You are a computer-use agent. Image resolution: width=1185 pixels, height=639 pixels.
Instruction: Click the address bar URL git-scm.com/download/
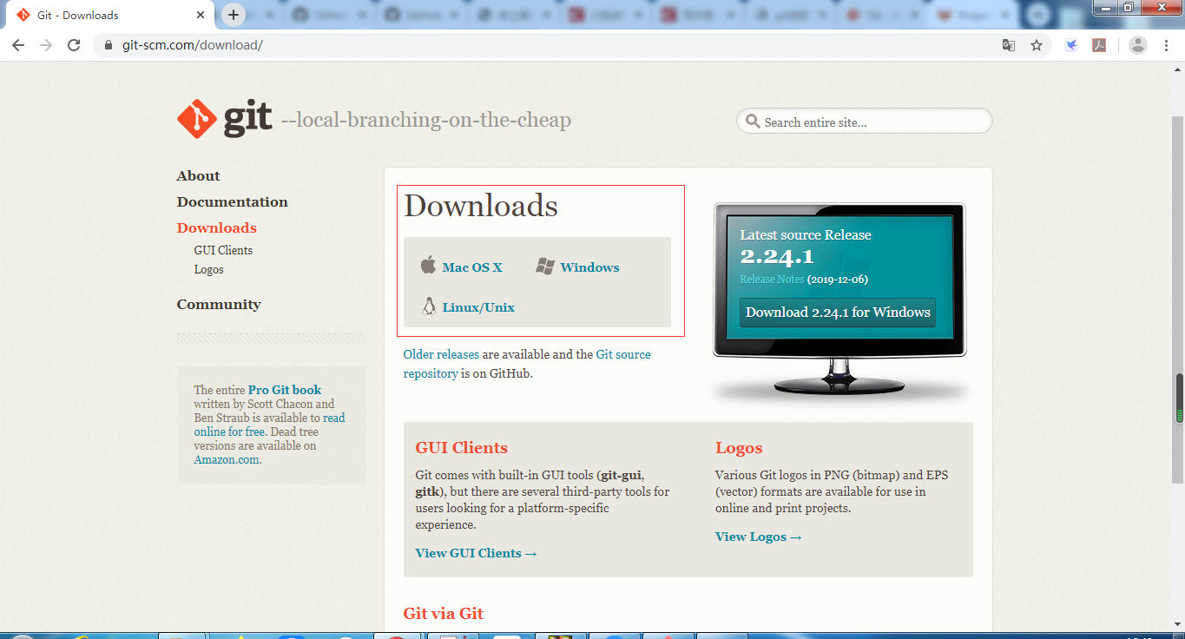click(x=192, y=45)
